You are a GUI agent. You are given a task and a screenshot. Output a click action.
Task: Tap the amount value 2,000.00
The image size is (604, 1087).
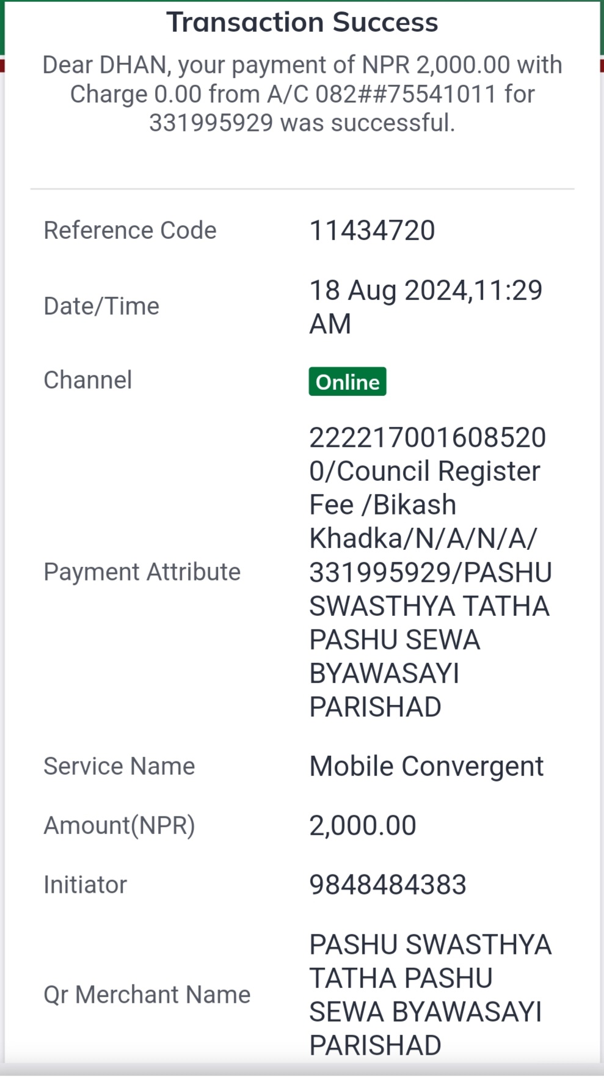[363, 825]
